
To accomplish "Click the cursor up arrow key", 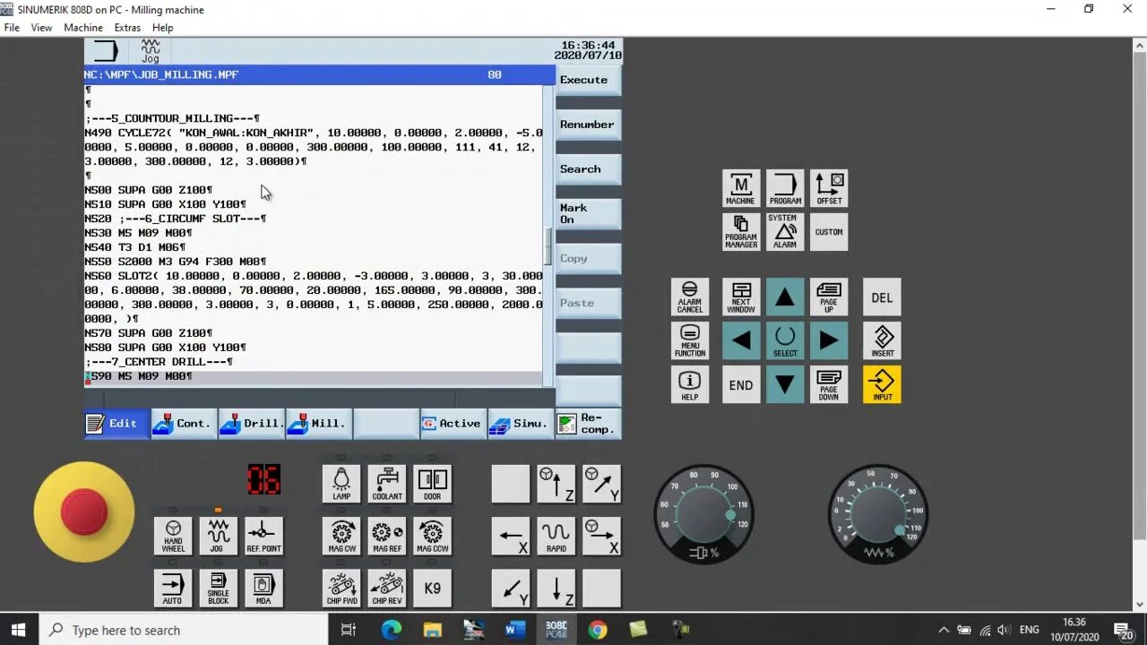I will pos(785,297).
